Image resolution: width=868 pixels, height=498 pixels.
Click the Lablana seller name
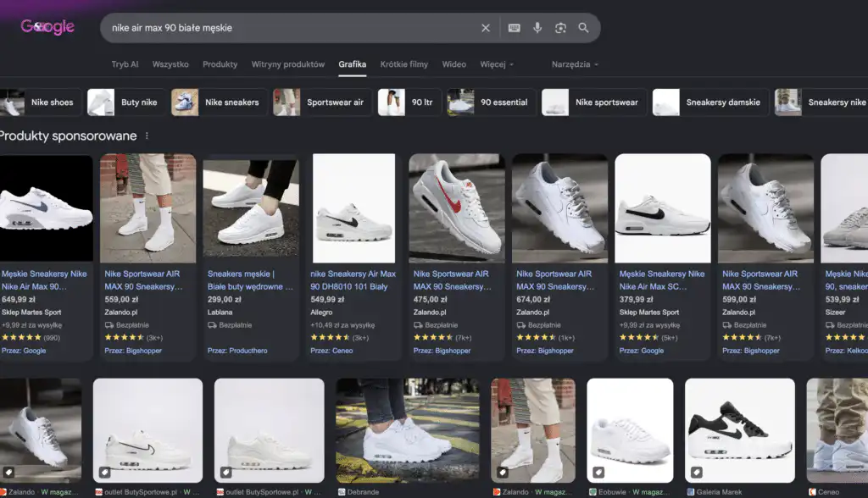[220, 312]
